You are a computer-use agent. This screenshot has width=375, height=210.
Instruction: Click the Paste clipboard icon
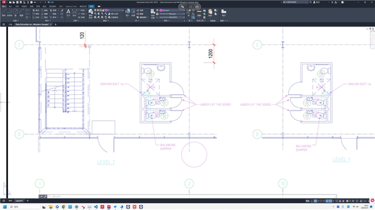[x=210, y=12]
